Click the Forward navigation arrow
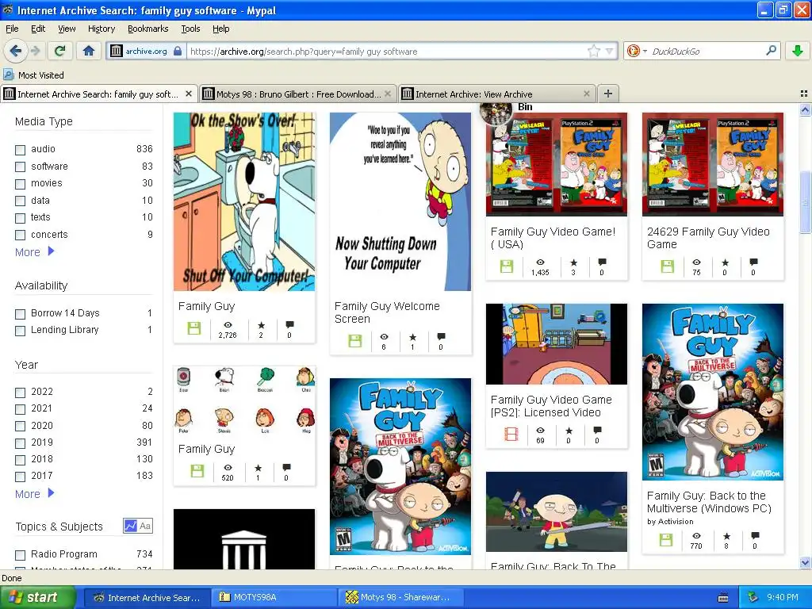The width and height of the screenshot is (812, 609). click(x=35, y=51)
